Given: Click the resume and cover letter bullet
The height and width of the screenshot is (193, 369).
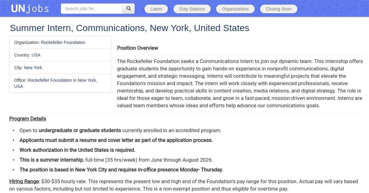Looking at the screenshot, I should pyautogui.click(x=116, y=140).
